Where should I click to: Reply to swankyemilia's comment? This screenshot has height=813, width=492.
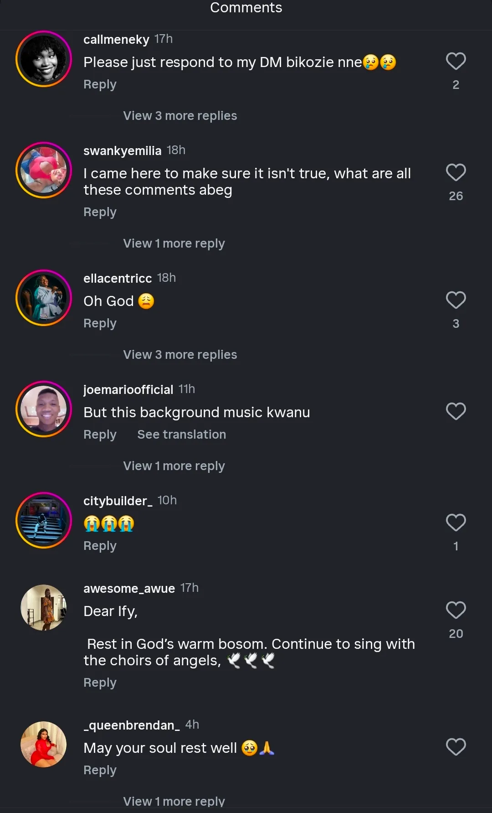coord(100,212)
